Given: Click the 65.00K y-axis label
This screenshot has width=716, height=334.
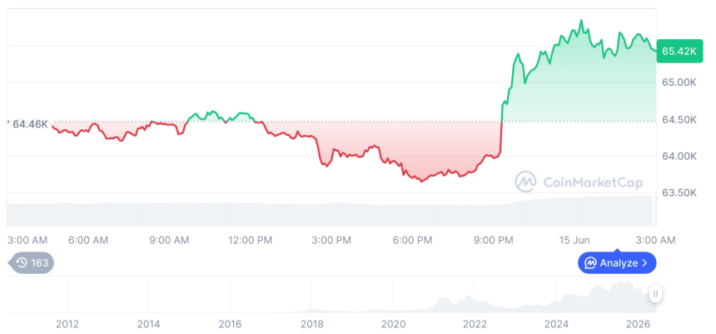Looking at the screenshot, I should [679, 82].
